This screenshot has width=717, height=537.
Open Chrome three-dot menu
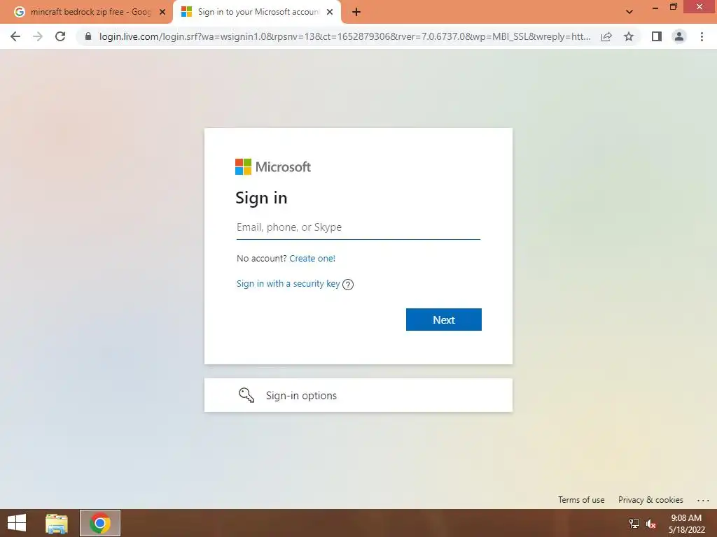(x=702, y=36)
